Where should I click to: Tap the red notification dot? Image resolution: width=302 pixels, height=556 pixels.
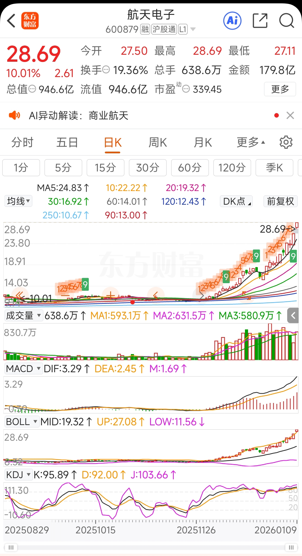[277, 115]
